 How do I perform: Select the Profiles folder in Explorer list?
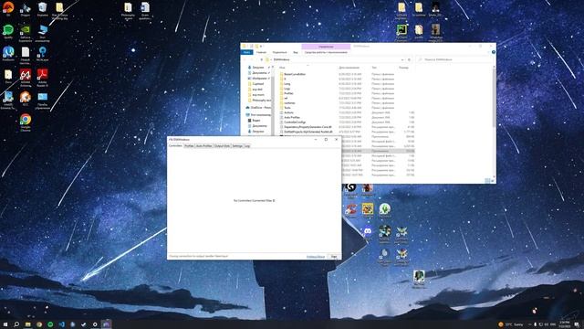(288, 93)
